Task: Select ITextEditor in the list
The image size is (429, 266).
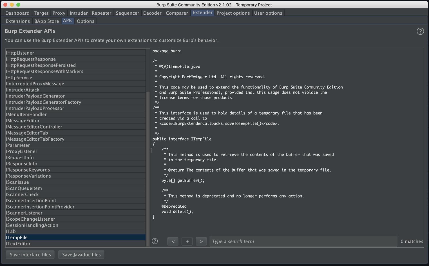Action: point(75,244)
